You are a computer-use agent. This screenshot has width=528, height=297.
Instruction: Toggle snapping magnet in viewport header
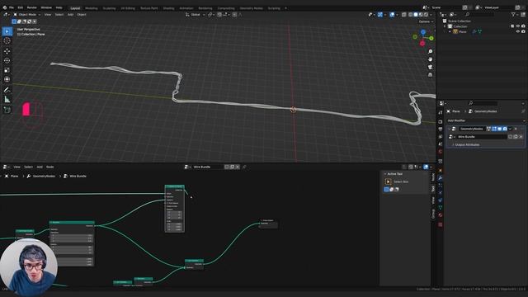219,15
